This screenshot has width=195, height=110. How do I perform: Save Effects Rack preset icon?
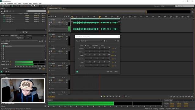click(40, 41)
